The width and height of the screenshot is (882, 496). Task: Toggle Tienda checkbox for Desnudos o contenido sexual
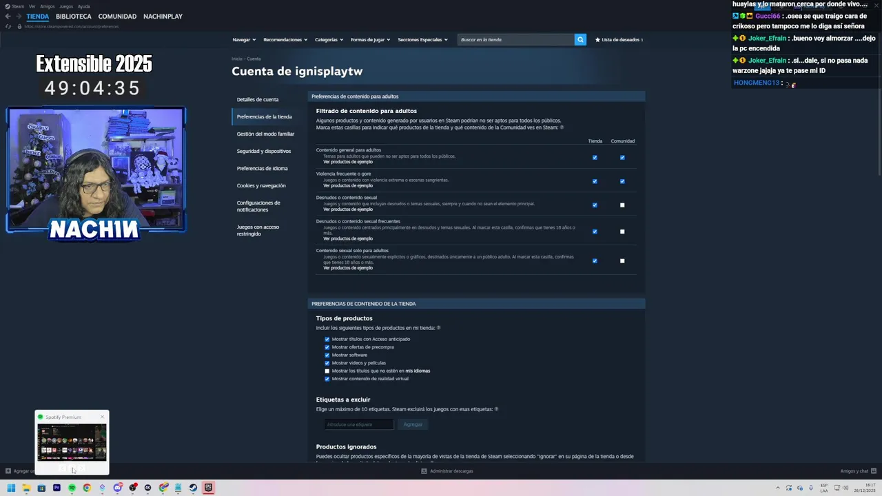595,205
